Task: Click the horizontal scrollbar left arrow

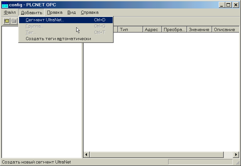Action: (x=86, y=154)
